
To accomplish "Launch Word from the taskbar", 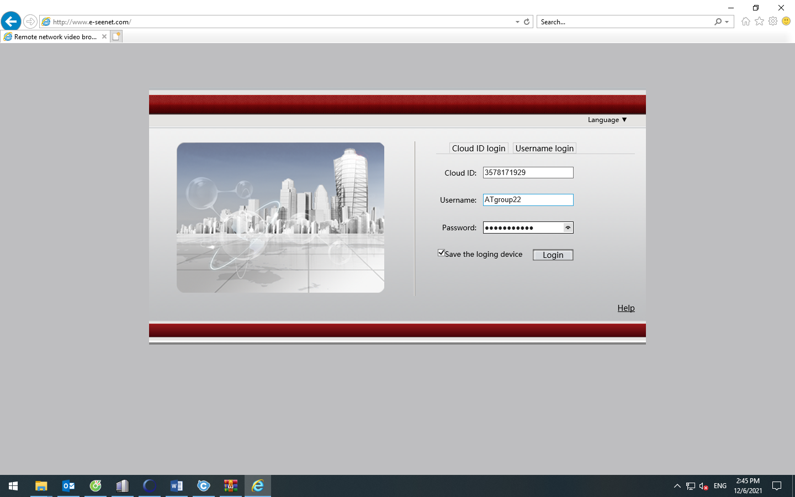I will tap(177, 486).
